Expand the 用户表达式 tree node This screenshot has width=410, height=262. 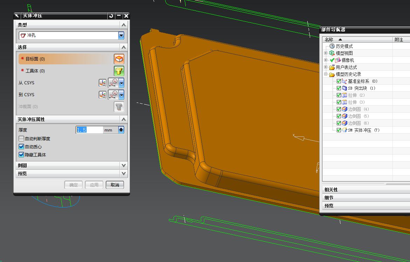click(x=326, y=67)
